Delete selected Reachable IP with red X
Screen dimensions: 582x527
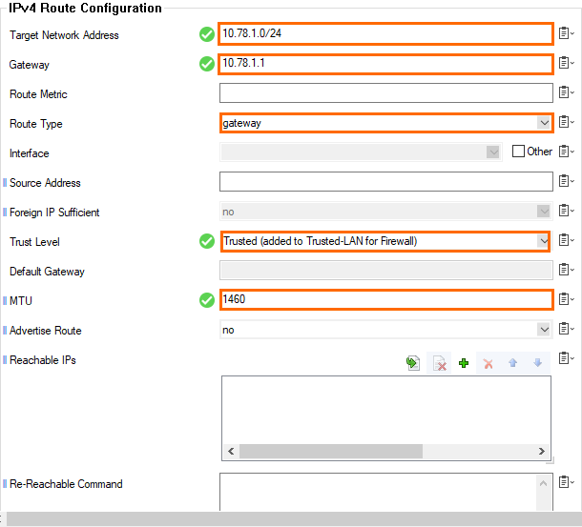point(488,363)
